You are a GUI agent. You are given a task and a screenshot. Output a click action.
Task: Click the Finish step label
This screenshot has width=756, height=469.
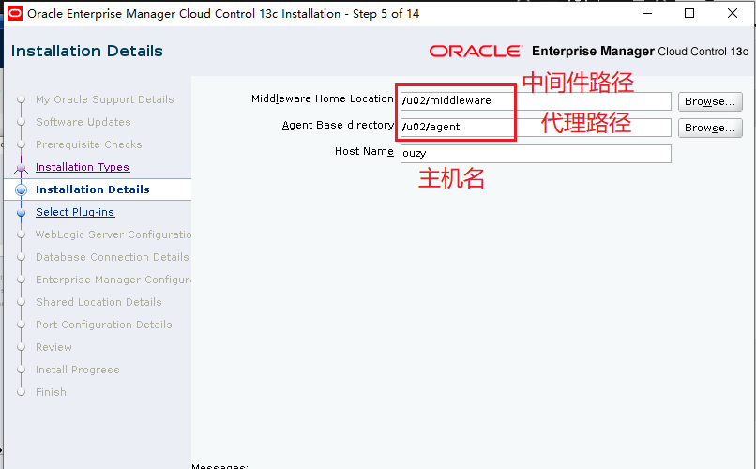[x=51, y=392]
